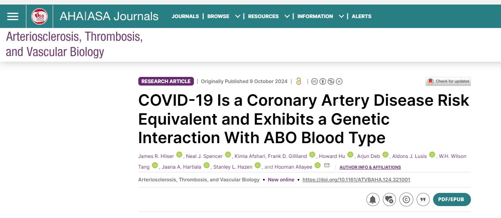Image resolution: width=501 pixels, height=218 pixels.
Task: Add article to favorites with heart icon
Action: tap(389, 199)
